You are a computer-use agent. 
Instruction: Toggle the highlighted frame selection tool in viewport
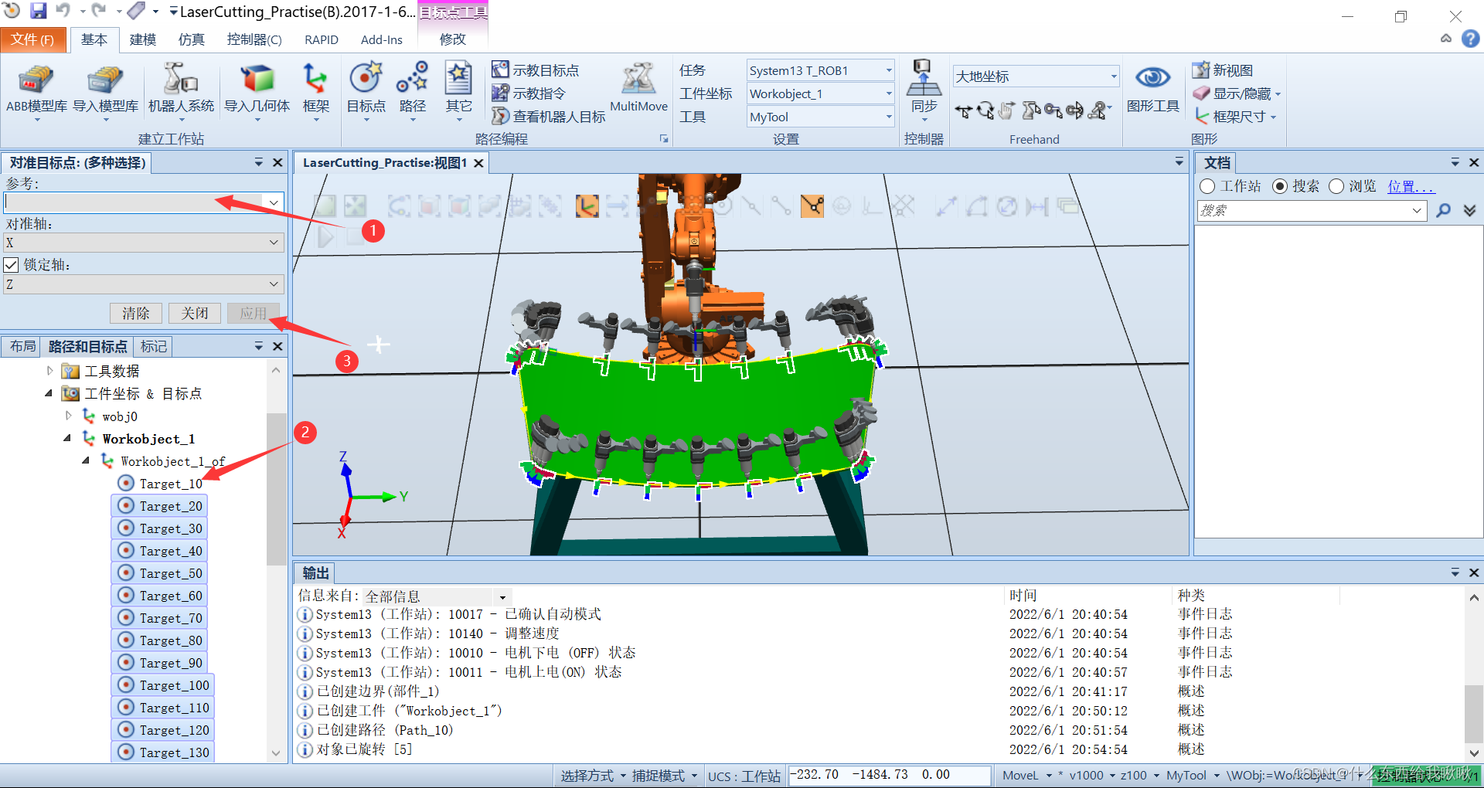(x=587, y=206)
